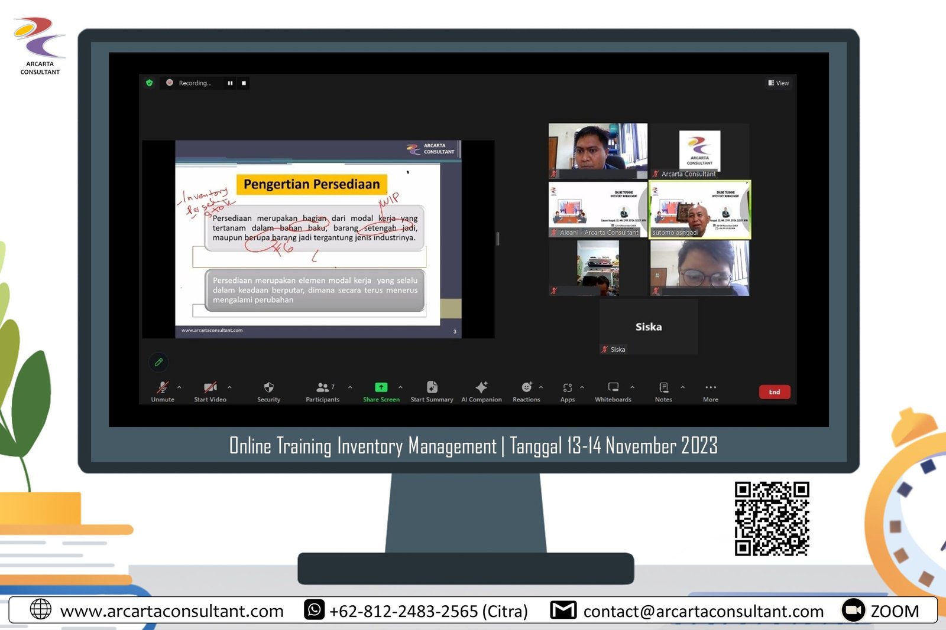Expand video options arrow beside Start Video

tap(229, 387)
